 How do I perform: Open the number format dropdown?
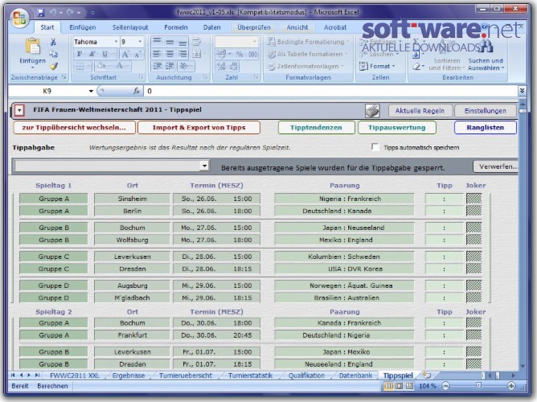coord(255,42)
